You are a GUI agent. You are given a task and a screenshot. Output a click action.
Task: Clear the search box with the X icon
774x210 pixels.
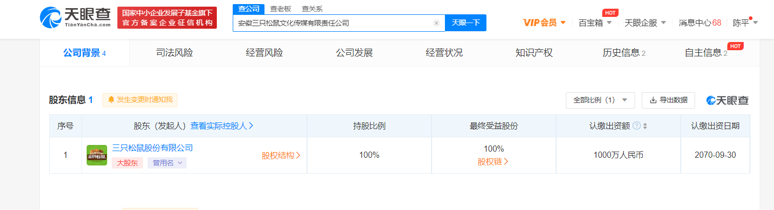pos(436,23)
